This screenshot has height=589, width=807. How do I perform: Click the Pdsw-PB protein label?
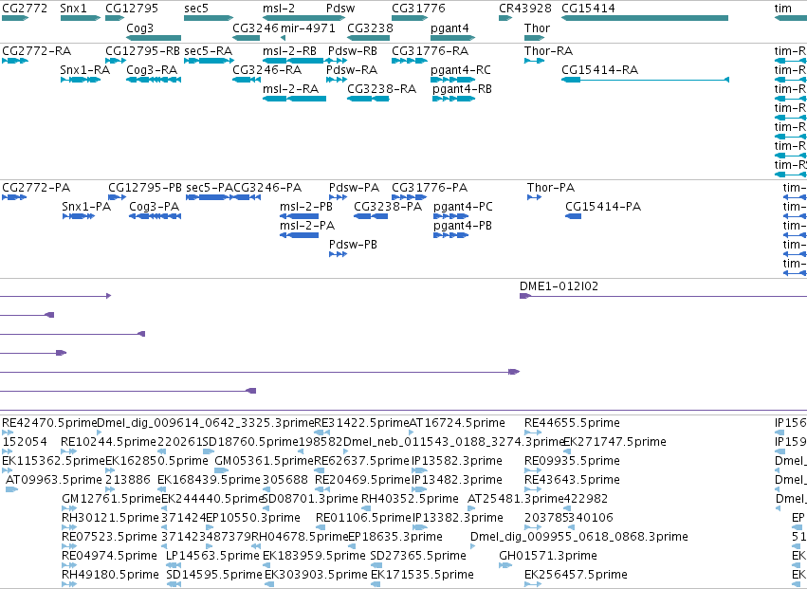coord(353,245)
